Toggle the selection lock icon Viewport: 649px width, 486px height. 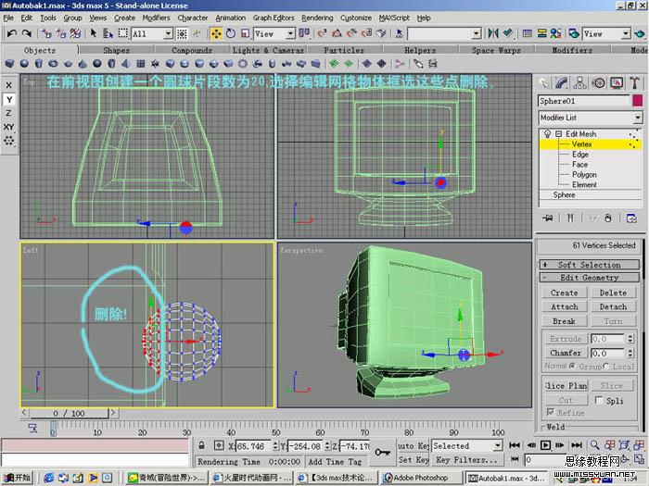pyautogui.click(x=201, y=445)
